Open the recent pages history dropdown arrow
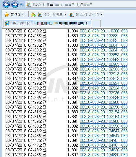136x157 pixels. pyautogui.click(x=22, y=4)
